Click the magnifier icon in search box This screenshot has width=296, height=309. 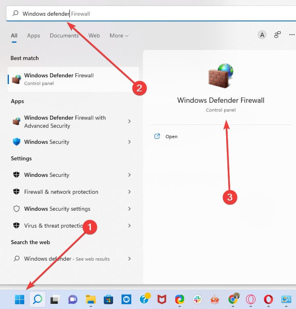pos(15,13)
